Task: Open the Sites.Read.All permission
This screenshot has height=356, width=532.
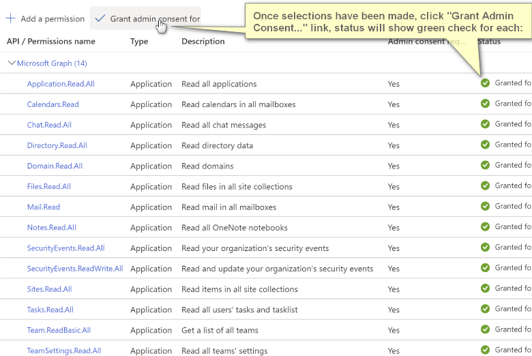Action: 50,289
